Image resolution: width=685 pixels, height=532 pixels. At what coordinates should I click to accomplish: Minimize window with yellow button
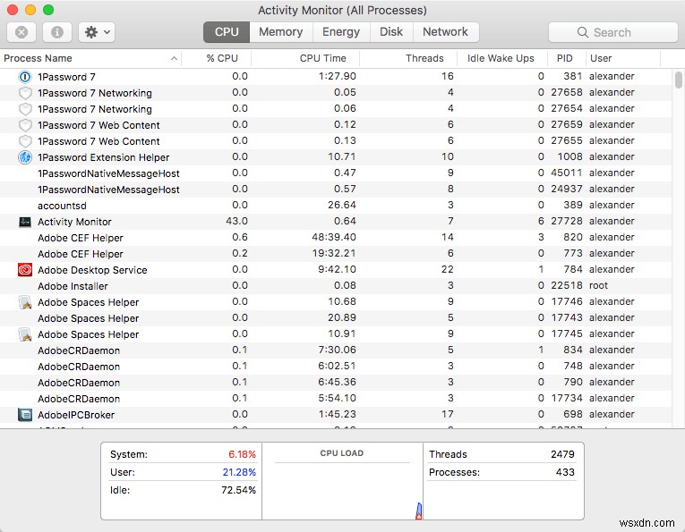30,10
